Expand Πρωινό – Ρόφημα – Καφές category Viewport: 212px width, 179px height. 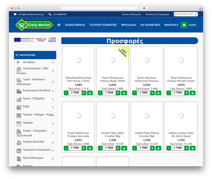(x=53, y=116)
